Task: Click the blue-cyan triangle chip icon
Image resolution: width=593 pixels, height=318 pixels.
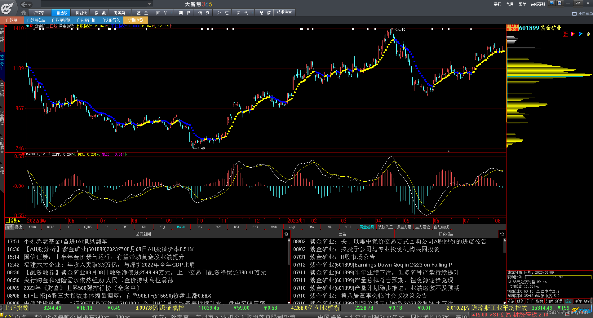Action: 581,34
